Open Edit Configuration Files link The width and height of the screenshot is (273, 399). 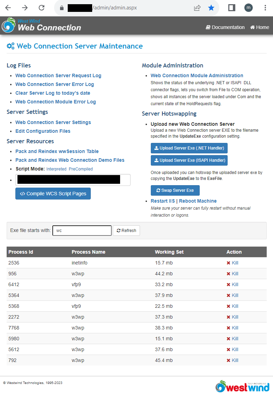pyautogui.click(x=43, y=131)
